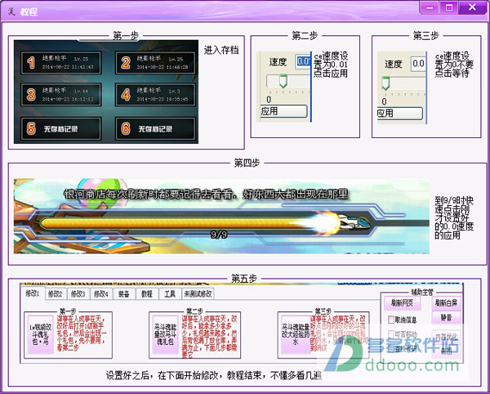
Task: Click the text 到9/9时快速点击刚才设置好的0.0速度的应用
Action: pyautogui.click(x=454, y=217)
